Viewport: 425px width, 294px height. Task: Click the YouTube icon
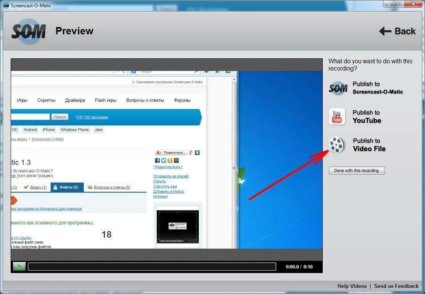click(337, 117)
